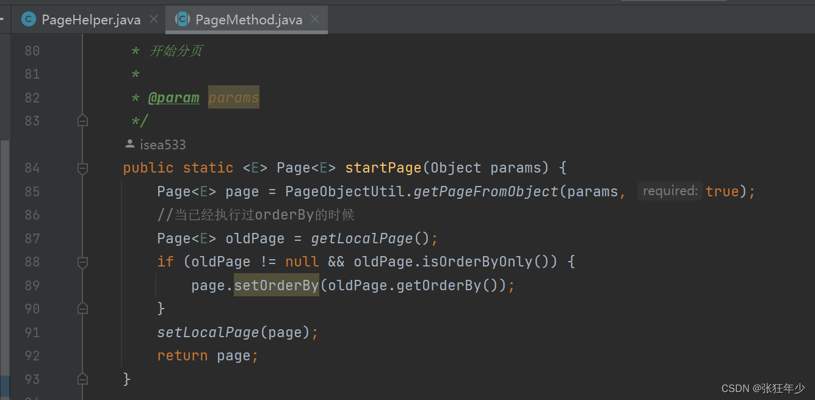Collapse the startPage method fold at line 84
Viewport: 815px width, 400px height.
click(82, 168)
